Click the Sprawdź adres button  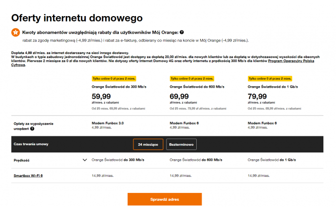pos(165,199)
